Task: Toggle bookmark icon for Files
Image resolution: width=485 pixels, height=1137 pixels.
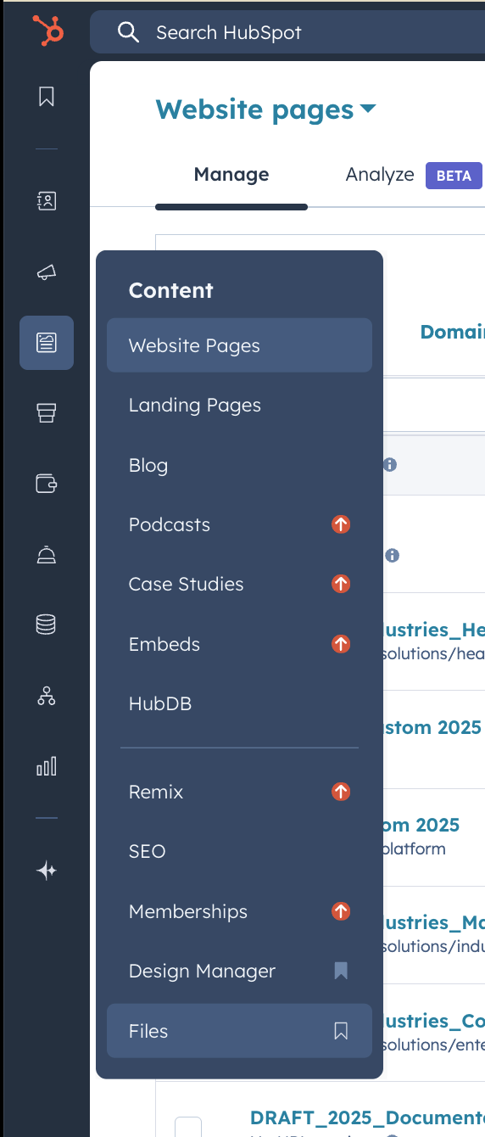Action: (341, 1031)
